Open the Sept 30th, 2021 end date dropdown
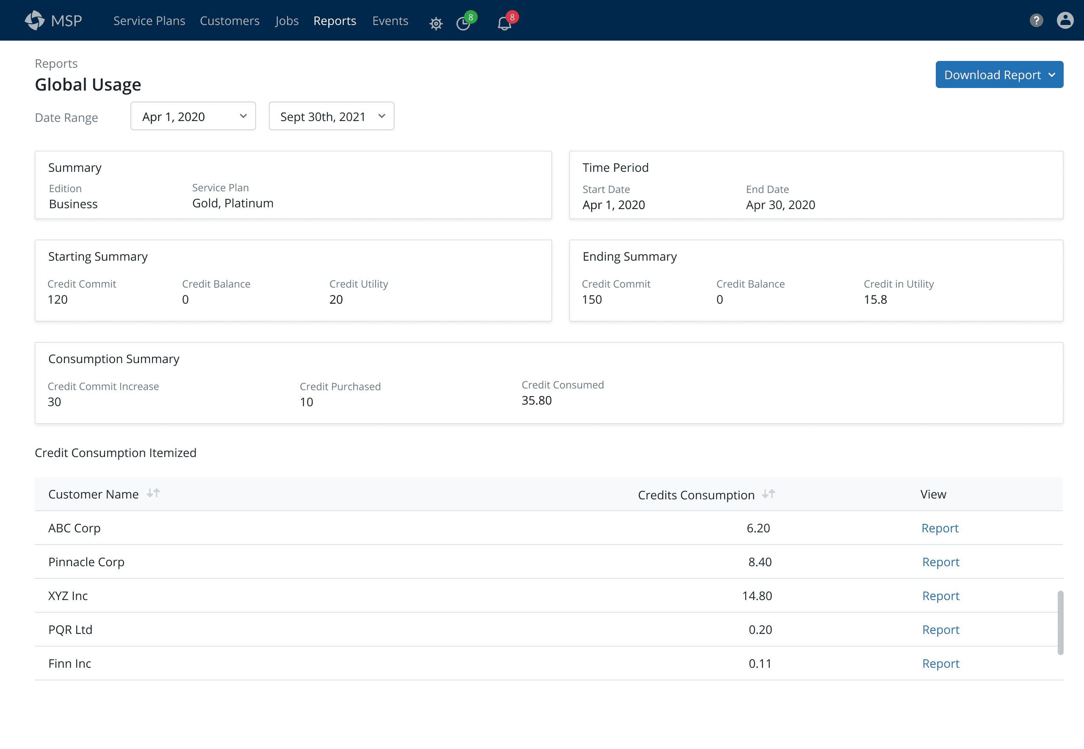Screen dimensions: 1084x749 pos(332,116)
